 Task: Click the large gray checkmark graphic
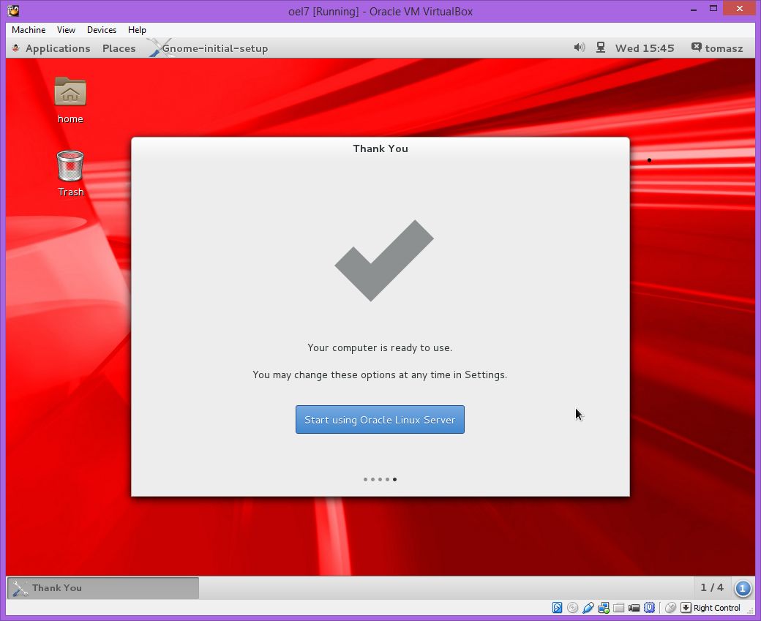384,260
